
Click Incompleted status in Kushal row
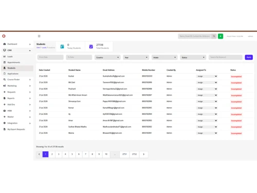click(236, 77)
